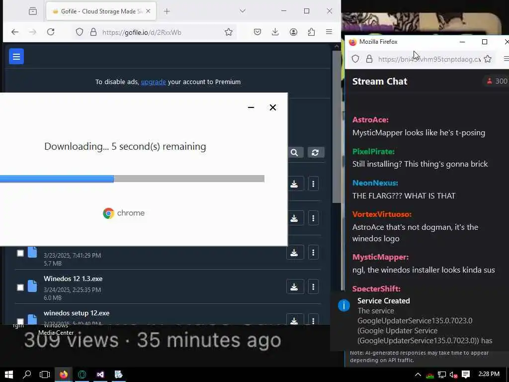Click the Gofile page vertical scrollbar
Image resolution: width=509 pixels, height=382 pixels.
[337, 127]
